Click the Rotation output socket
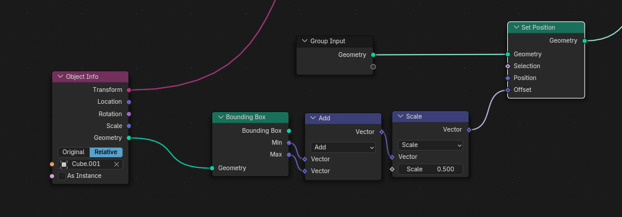 pos(129,114)
